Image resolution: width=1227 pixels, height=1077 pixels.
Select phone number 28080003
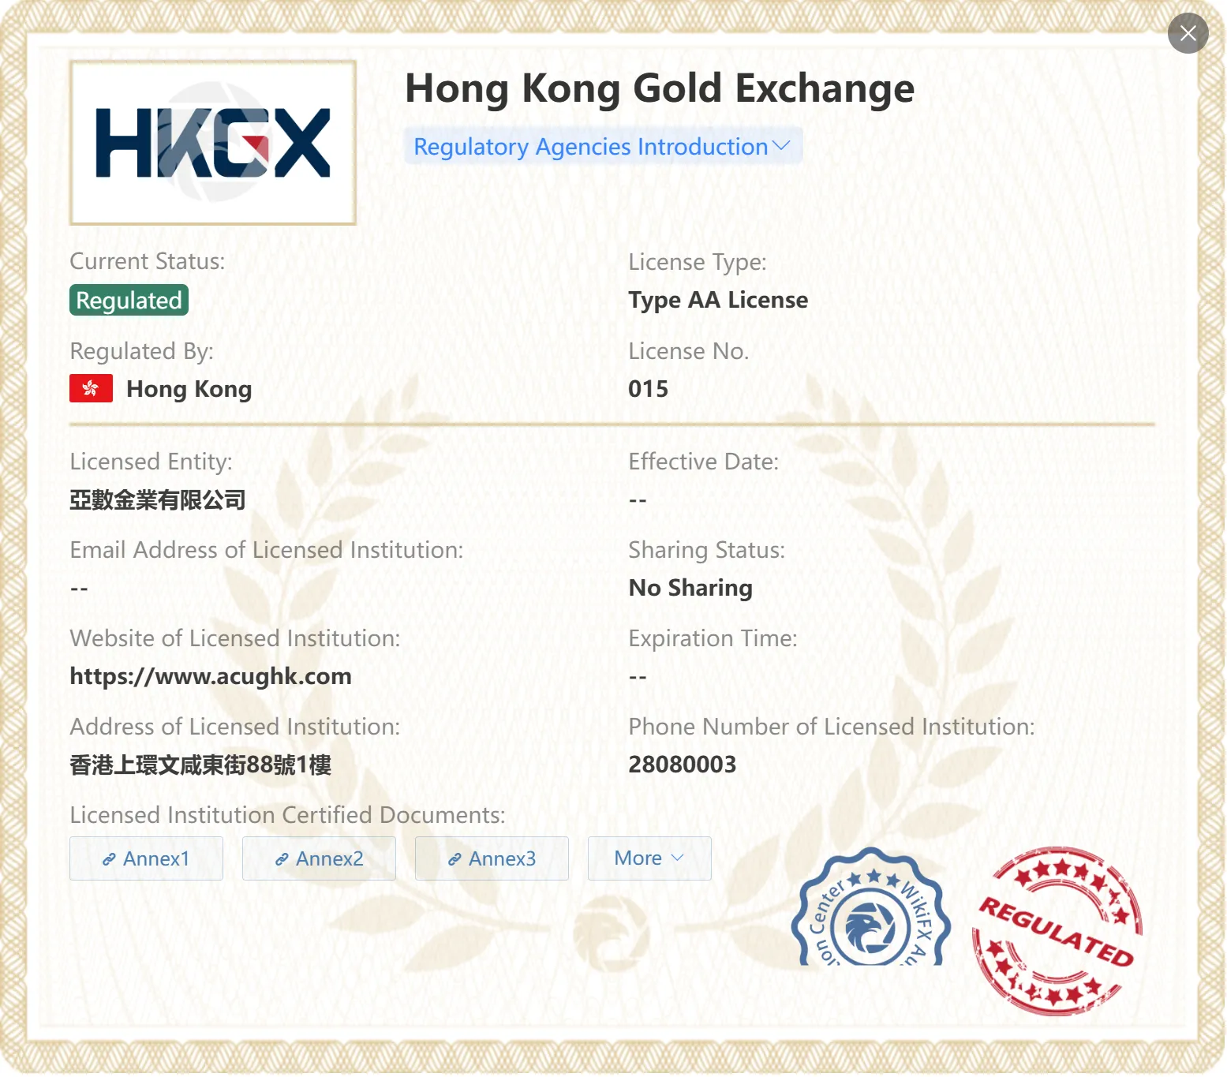(x=682, y=765)
